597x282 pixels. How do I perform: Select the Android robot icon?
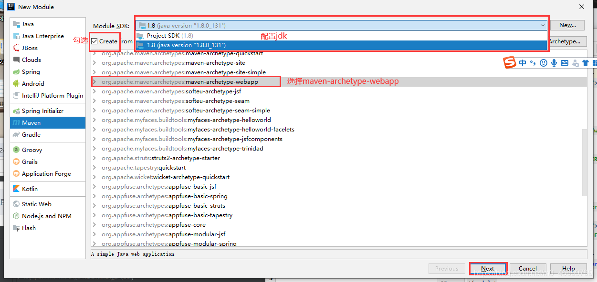[x=16, y=84]
